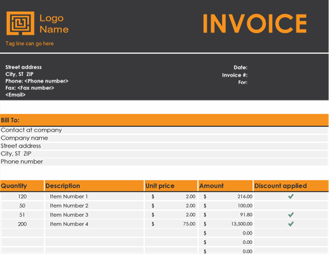Click the 'Invoice #:' label
The width and height of the screenshot is (331, 254).
click(x=235, y=75)
